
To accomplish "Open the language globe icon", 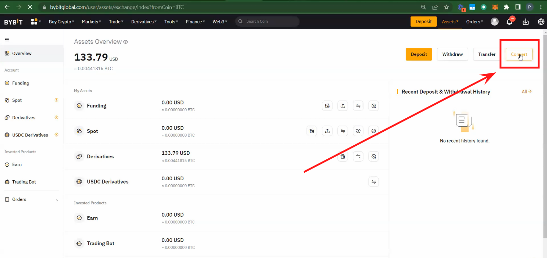I will coord(541,22).
